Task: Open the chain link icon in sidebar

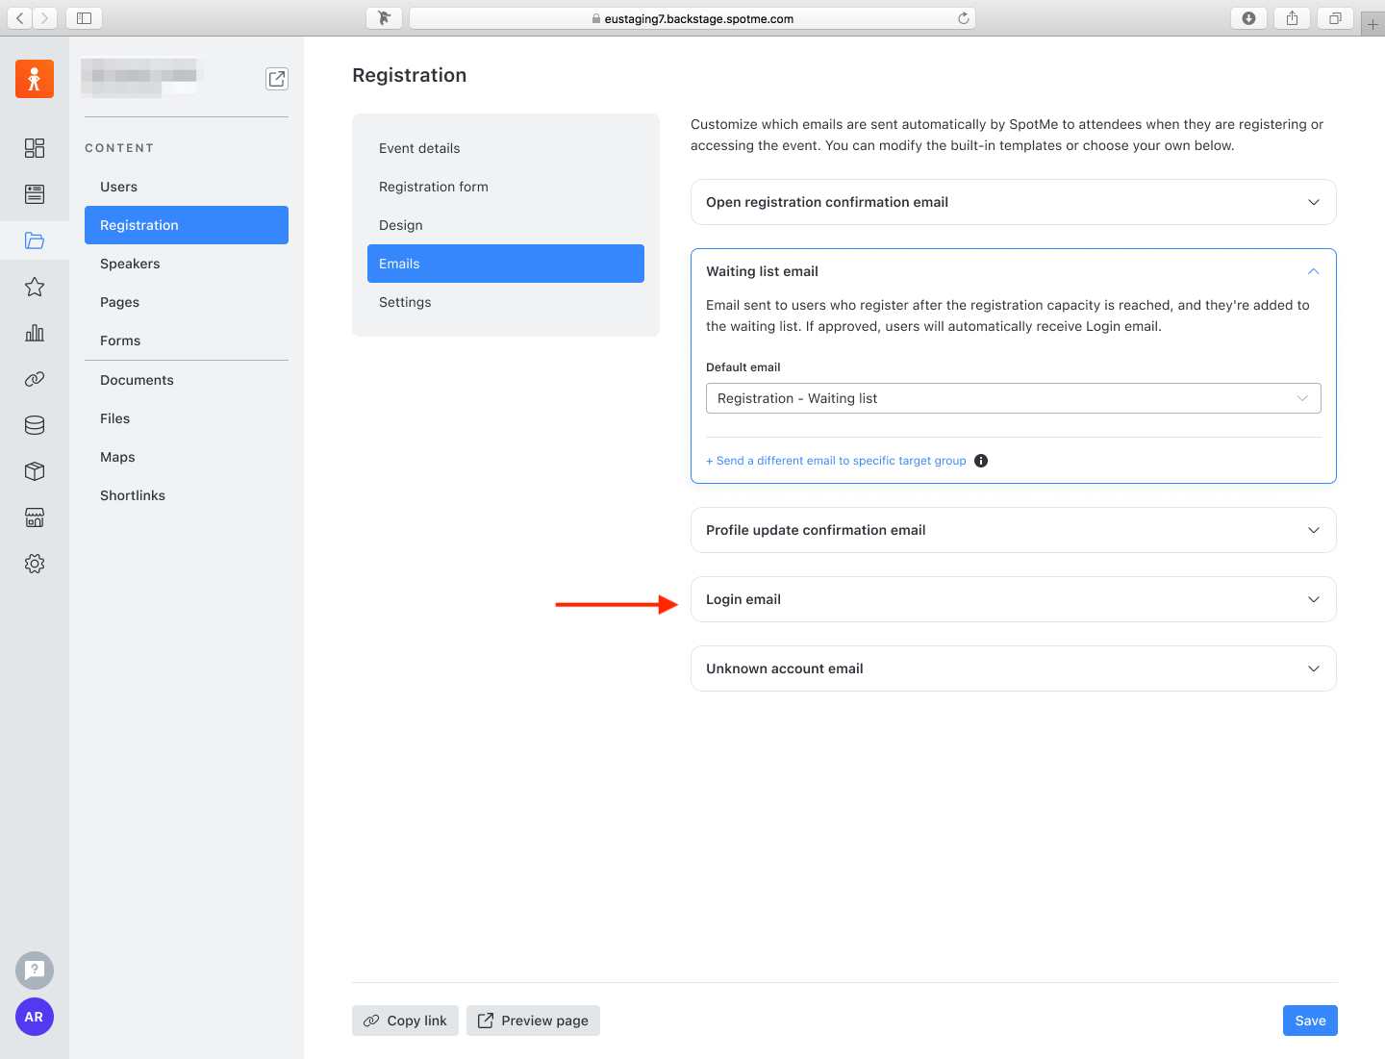Action: [x=35, y=379]
